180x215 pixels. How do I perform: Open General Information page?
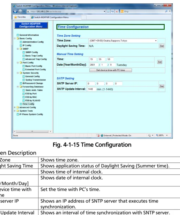click(29, 35)
